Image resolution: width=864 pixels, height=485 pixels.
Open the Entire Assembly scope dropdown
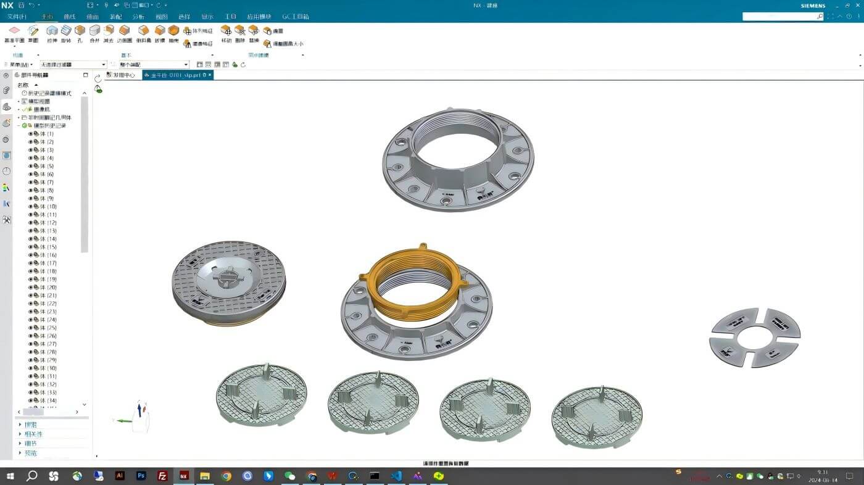(186, 65)
